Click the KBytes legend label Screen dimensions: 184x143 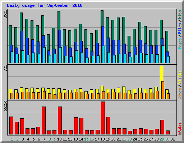coord(180,128)
